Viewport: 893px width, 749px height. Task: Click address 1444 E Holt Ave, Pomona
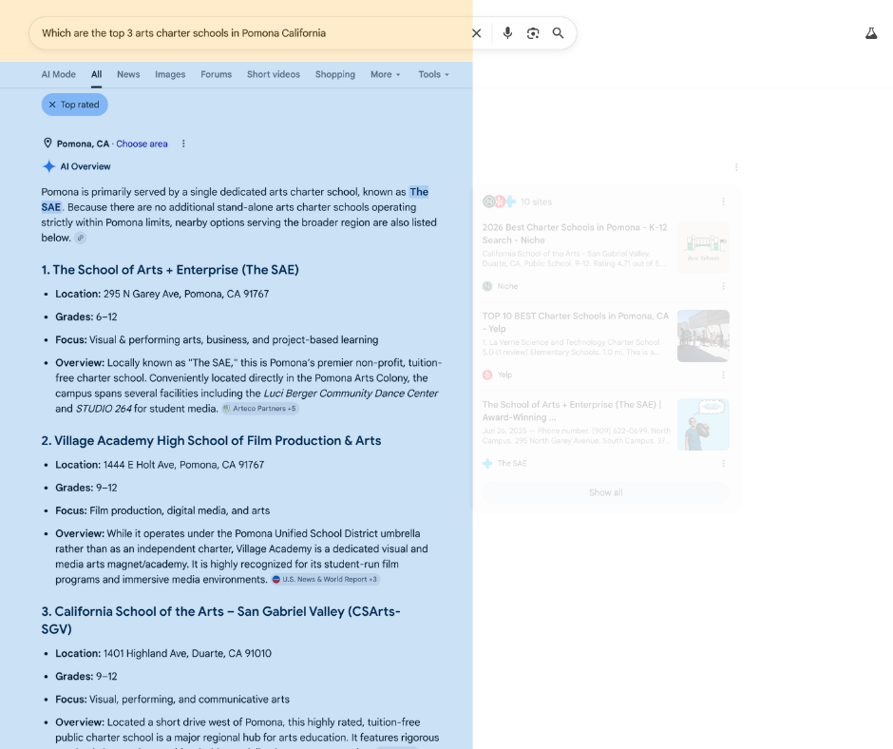point(183,465)
